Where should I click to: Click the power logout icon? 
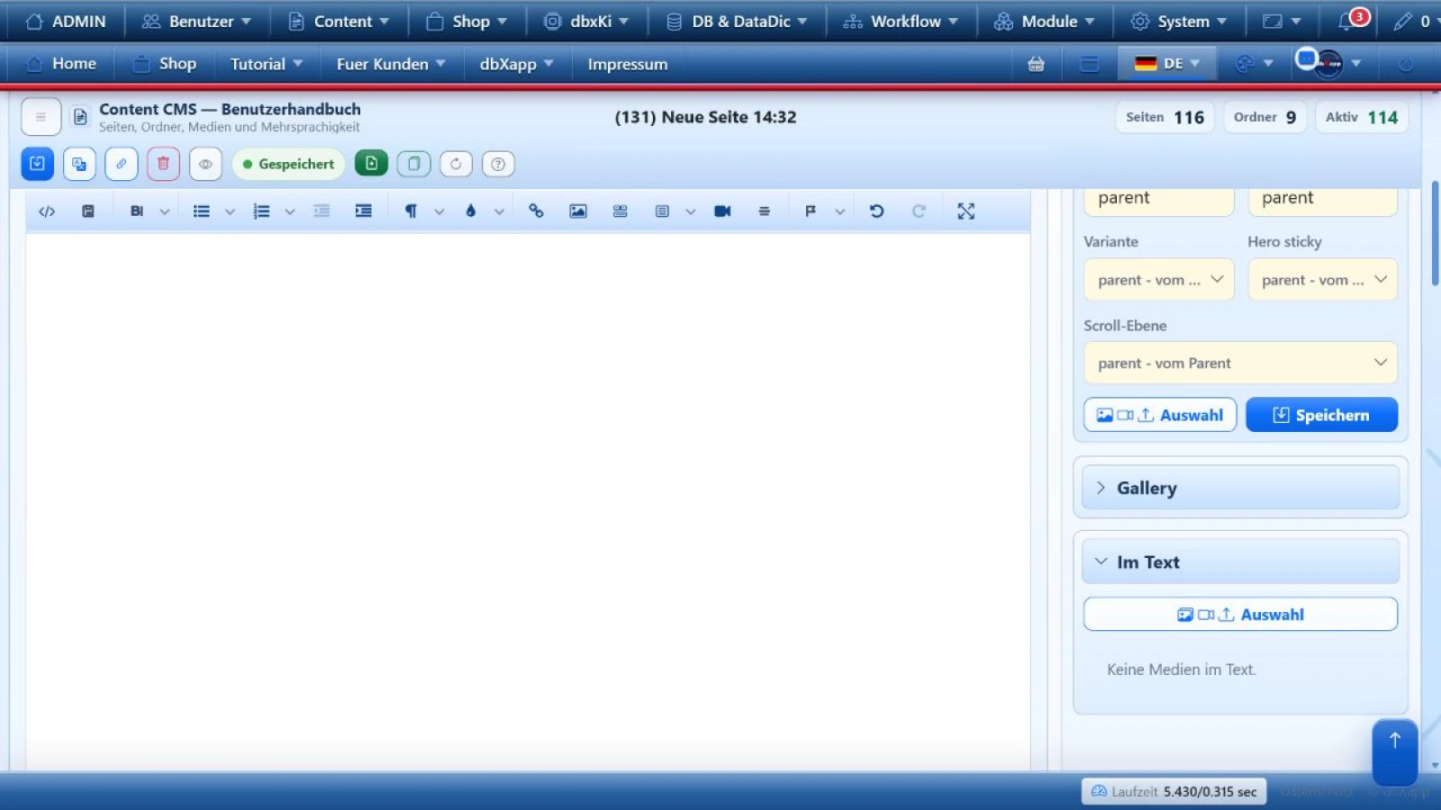pos(1405,64)
